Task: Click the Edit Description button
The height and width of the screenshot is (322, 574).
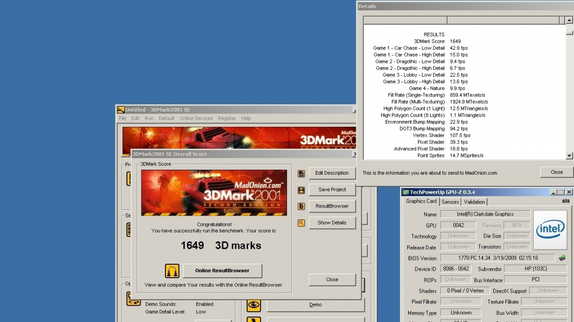Action: [332, 173]
